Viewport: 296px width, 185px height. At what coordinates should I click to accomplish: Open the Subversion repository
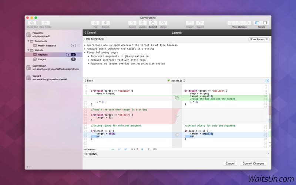pos(53,67)
